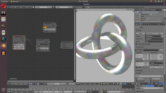Open the Object Mode dropdown in 3D view

pyautogui.click(x=106, y=84)
